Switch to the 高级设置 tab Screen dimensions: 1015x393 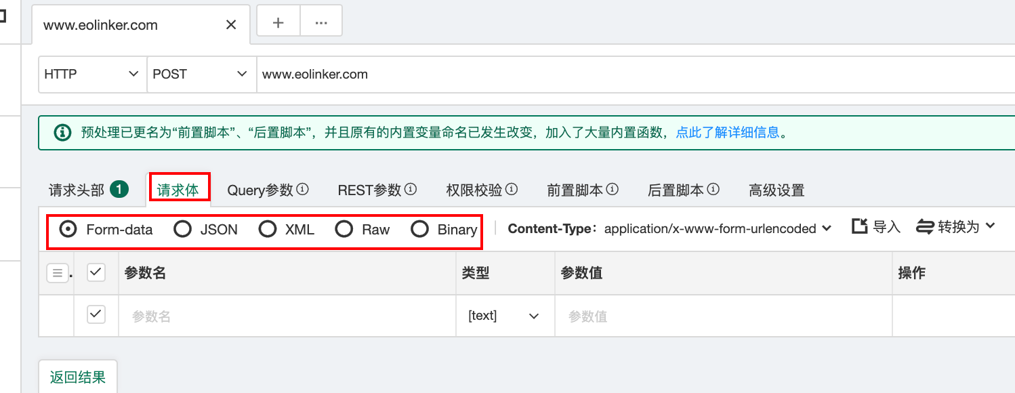[x=776, y=190]
